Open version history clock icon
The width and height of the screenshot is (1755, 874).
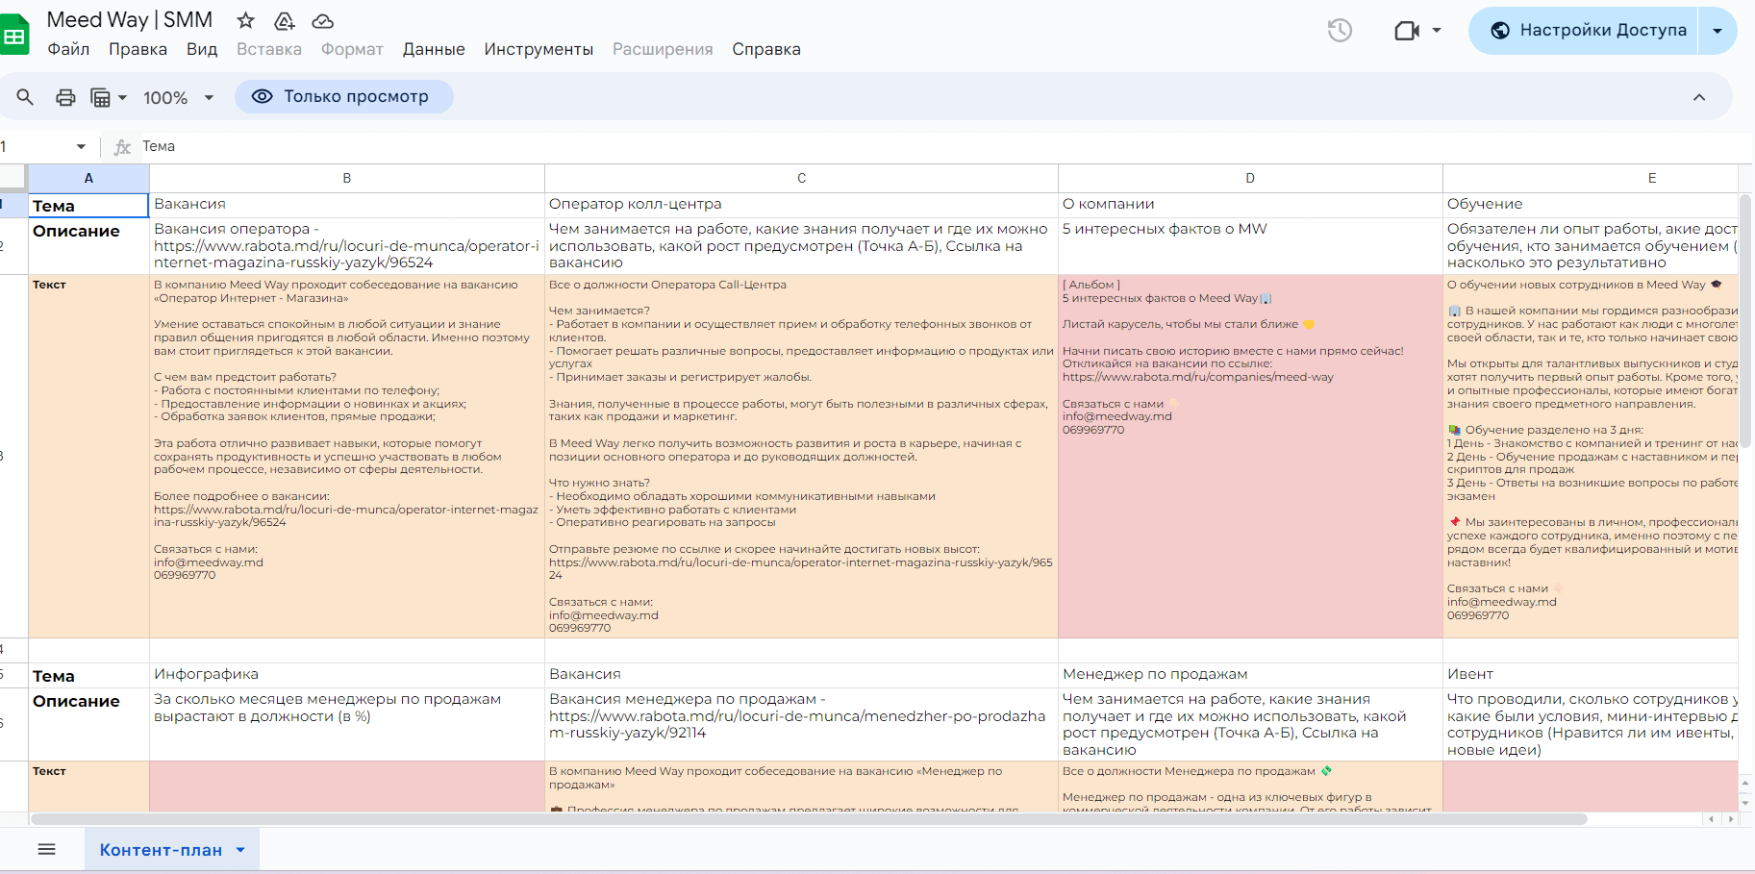pos(1340,31)
